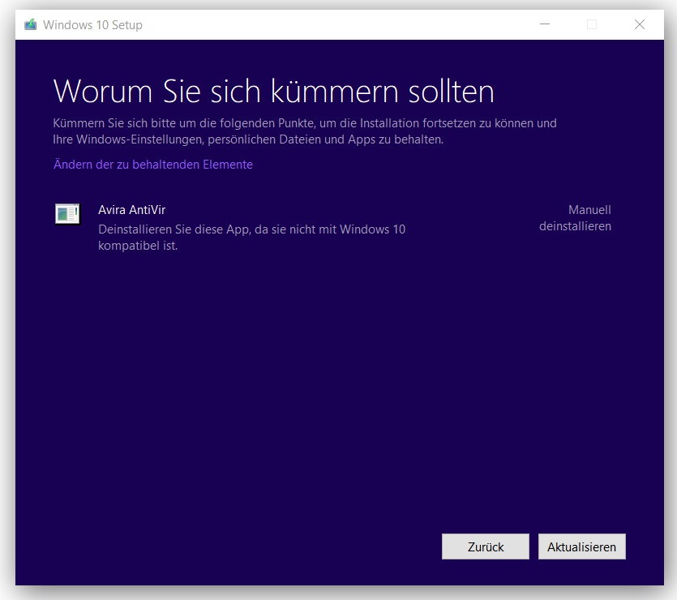Image resolution: width=677 pixels, height=600 pixels.
Task: Click the 'Kümmern Sie sich bitte' instruction paragraph
Action: pos(304,131)
